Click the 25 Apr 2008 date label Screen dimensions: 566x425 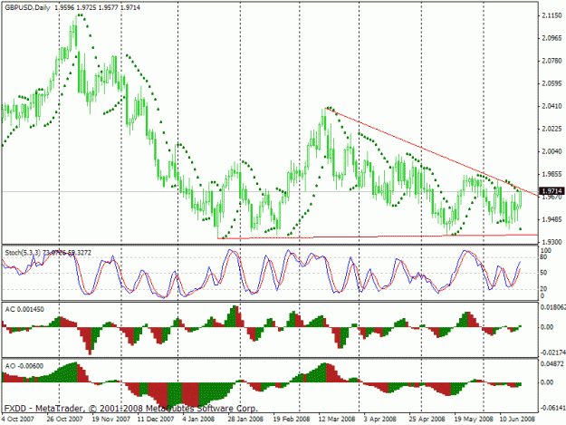coord(427,420)
